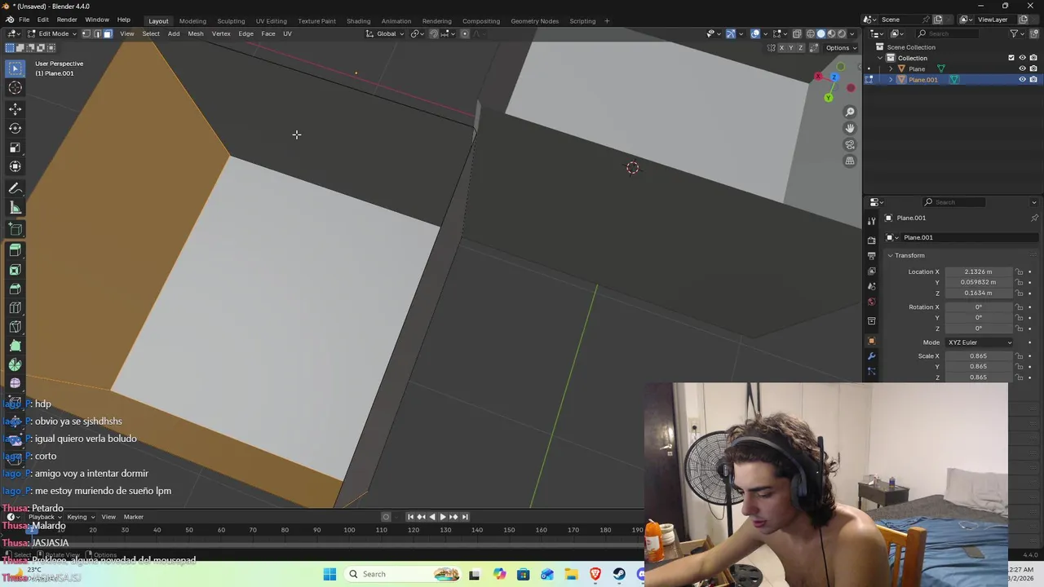Open the Mesh menu in viewport header
This screenshot has width=1044, height=587.
click(196, 33)
